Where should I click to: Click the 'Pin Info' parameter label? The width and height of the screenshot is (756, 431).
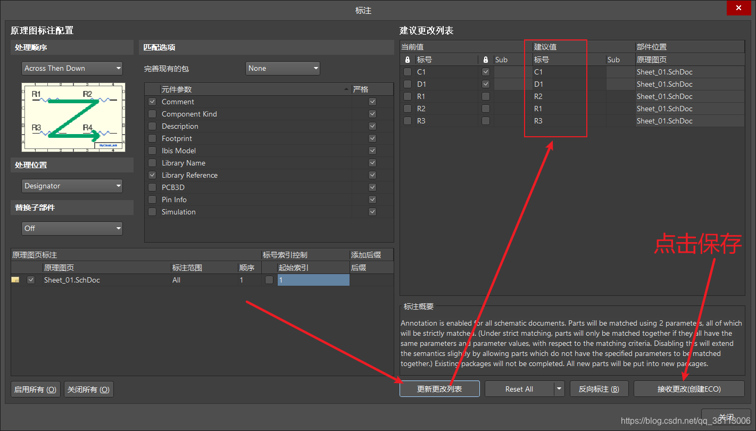174,200
